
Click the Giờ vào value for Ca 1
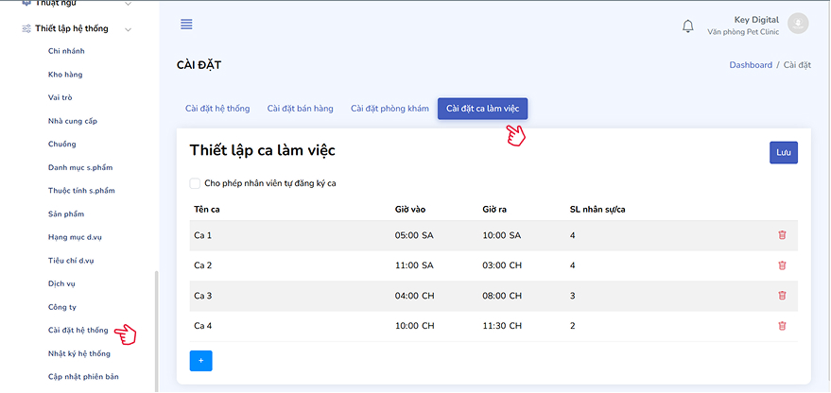click(x=415, y=235)
